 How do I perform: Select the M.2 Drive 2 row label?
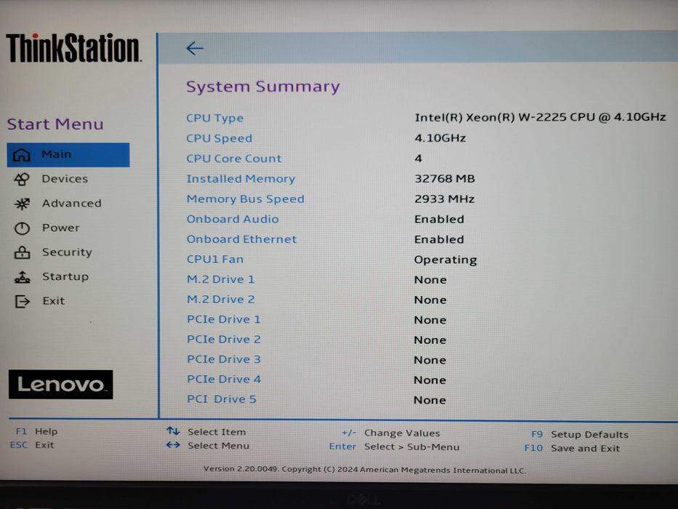(220, 299)
